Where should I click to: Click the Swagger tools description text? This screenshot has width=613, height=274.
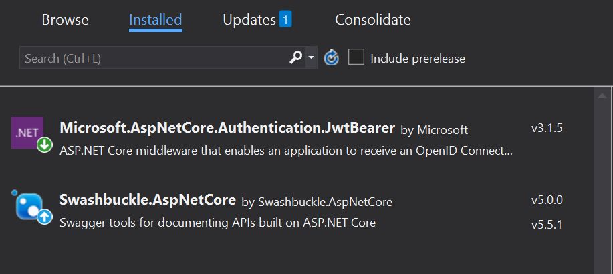[217, 223]
